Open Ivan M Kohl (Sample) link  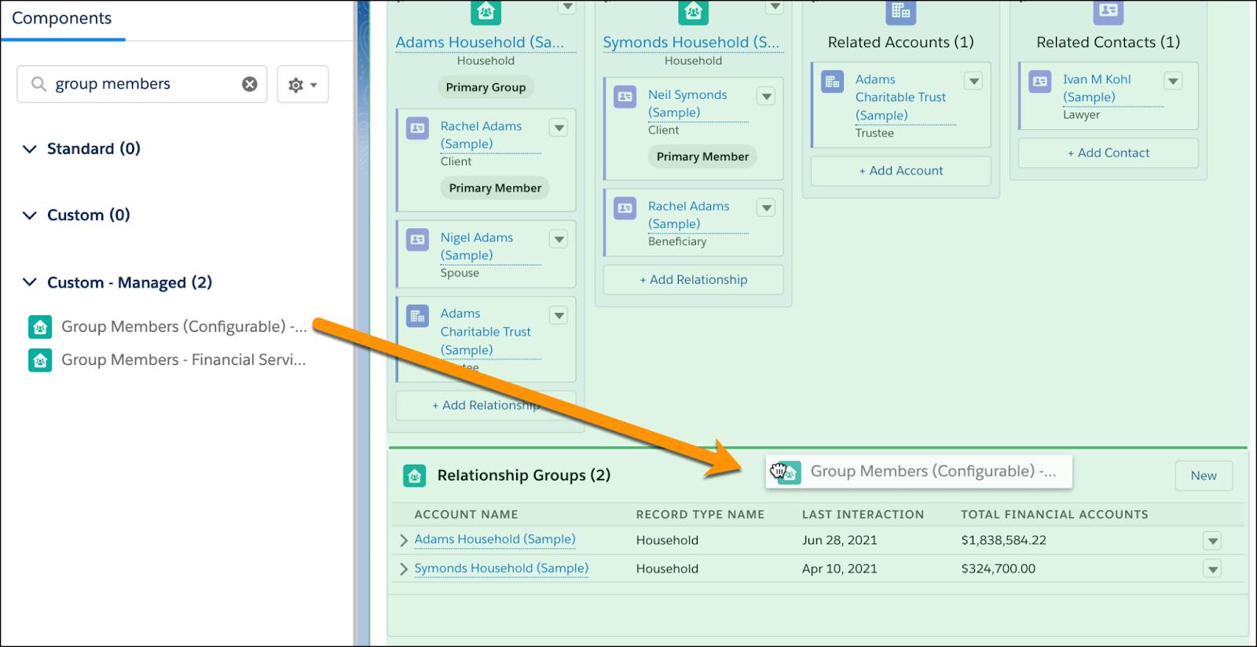point(1097,88)
